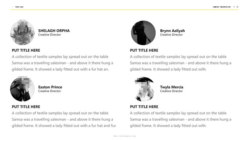Screen dimensions: 249x141
Task: Click Shelagh Orpha's circular profile photo
Action: pos(23,33)
